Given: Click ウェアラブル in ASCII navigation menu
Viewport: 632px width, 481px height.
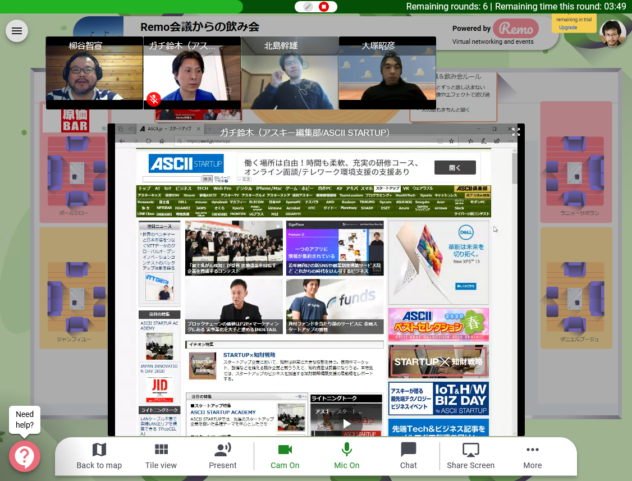Looking at the screenshot, I should pos(423,188).
